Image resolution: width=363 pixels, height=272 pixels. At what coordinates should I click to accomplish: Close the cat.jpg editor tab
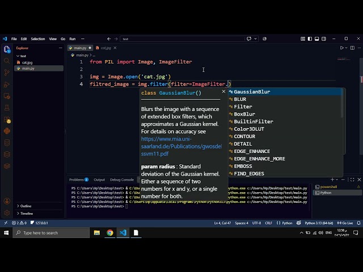click(x=115, y=48)
